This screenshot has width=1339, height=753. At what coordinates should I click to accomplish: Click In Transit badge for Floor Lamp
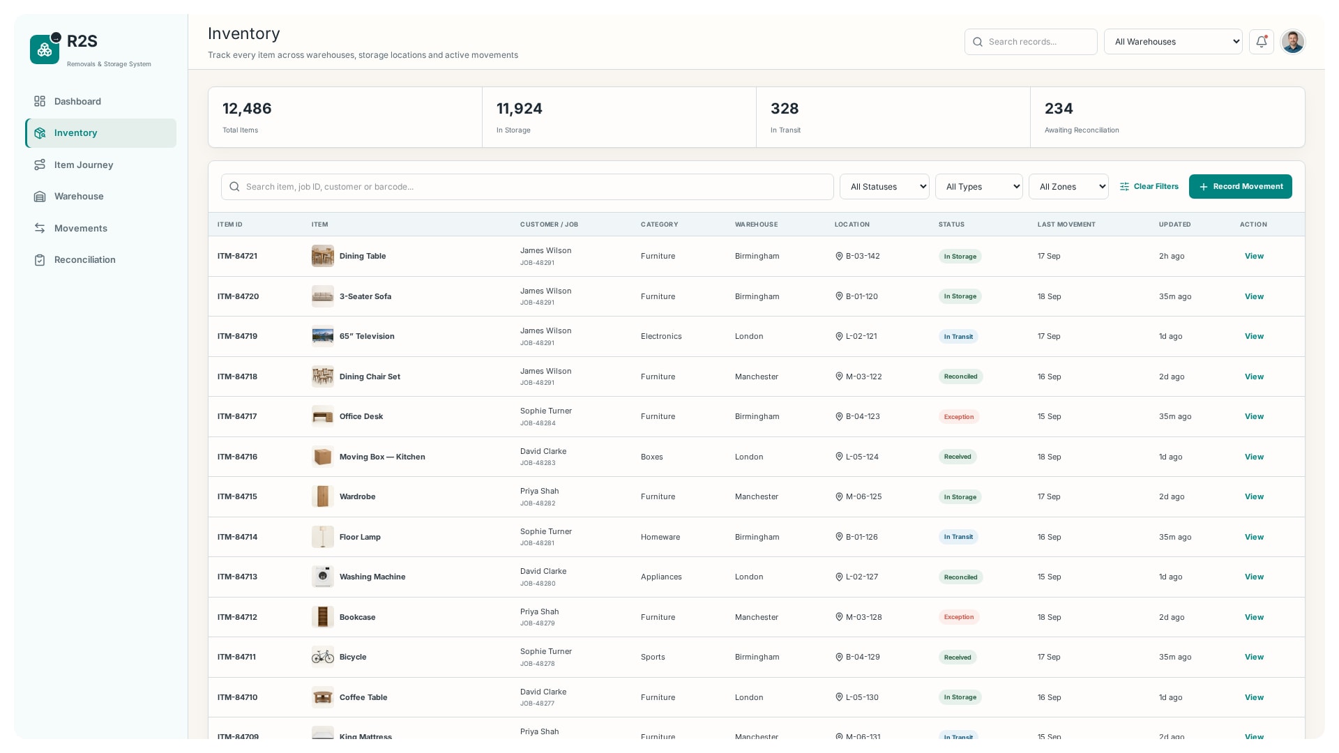tap(958, 537)
